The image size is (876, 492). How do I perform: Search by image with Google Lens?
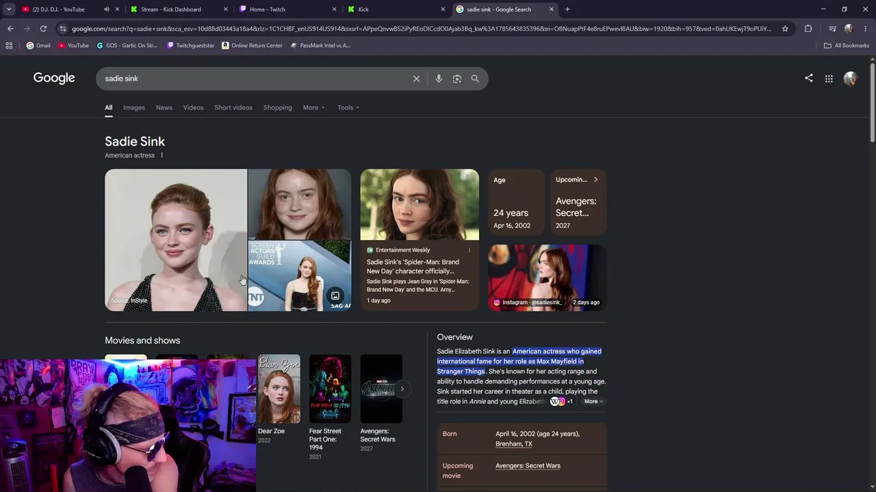coord(457,79)
